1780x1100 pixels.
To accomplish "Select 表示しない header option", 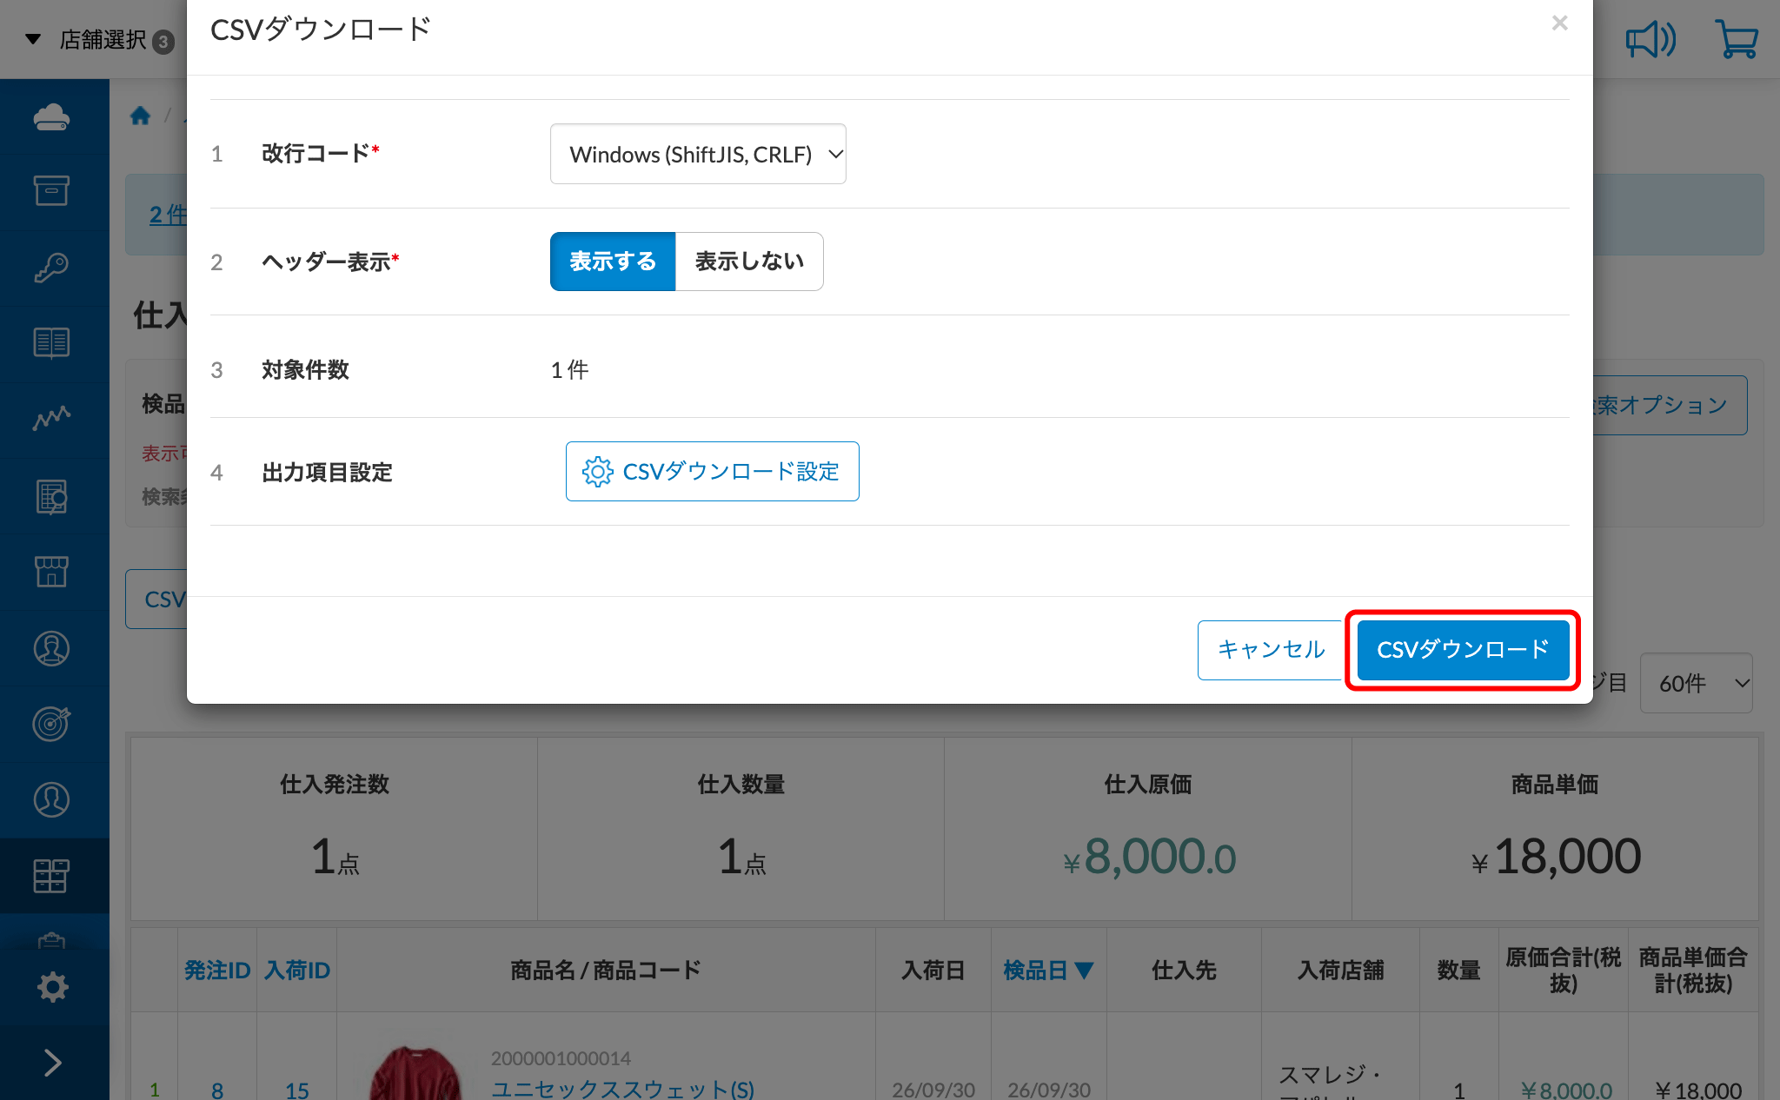I will tap(749, 262).
